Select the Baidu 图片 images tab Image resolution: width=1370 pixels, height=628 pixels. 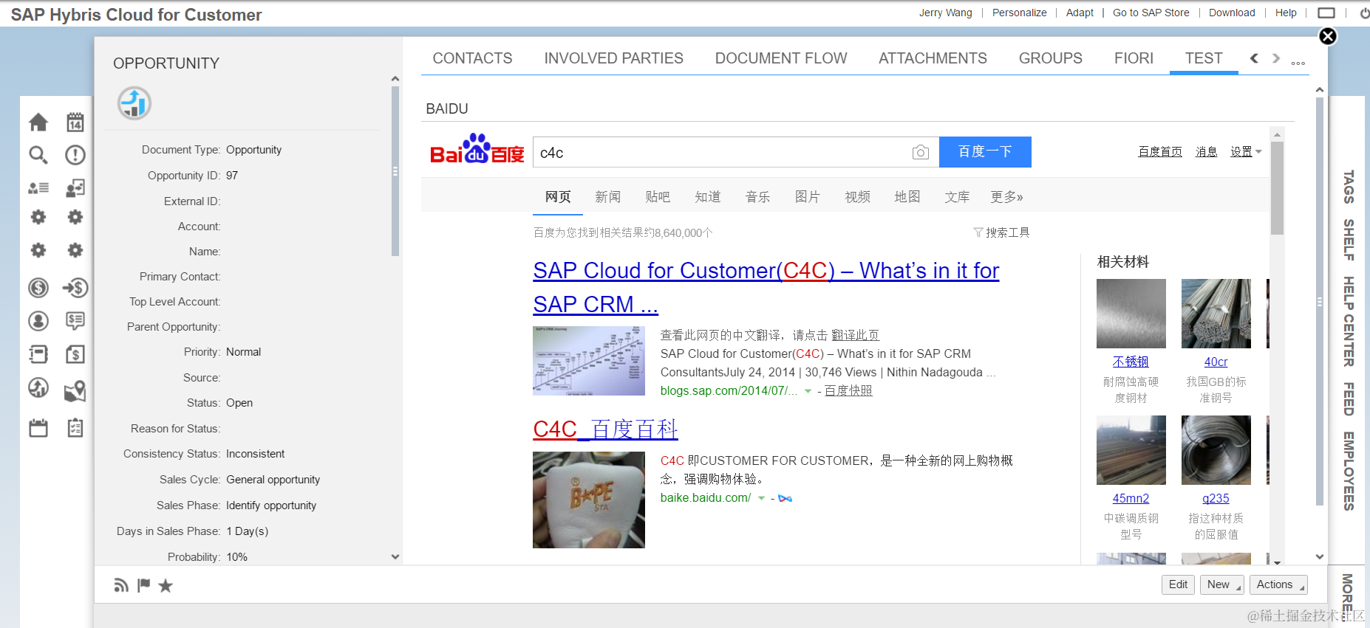point(807,197)
